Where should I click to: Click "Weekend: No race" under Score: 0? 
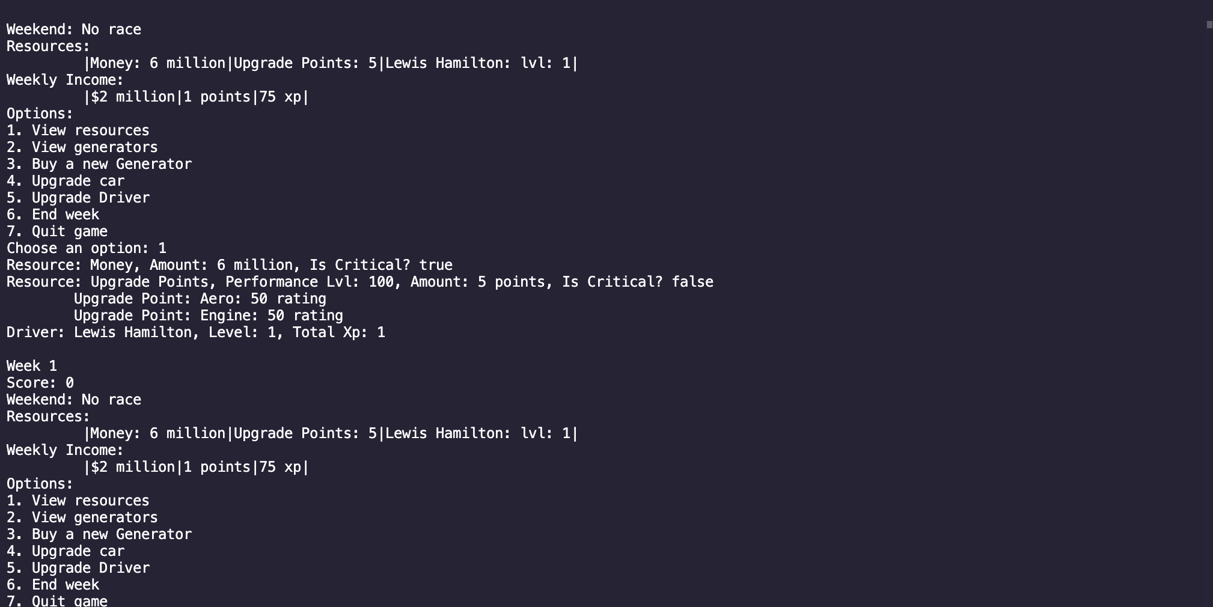click(73, 400)
